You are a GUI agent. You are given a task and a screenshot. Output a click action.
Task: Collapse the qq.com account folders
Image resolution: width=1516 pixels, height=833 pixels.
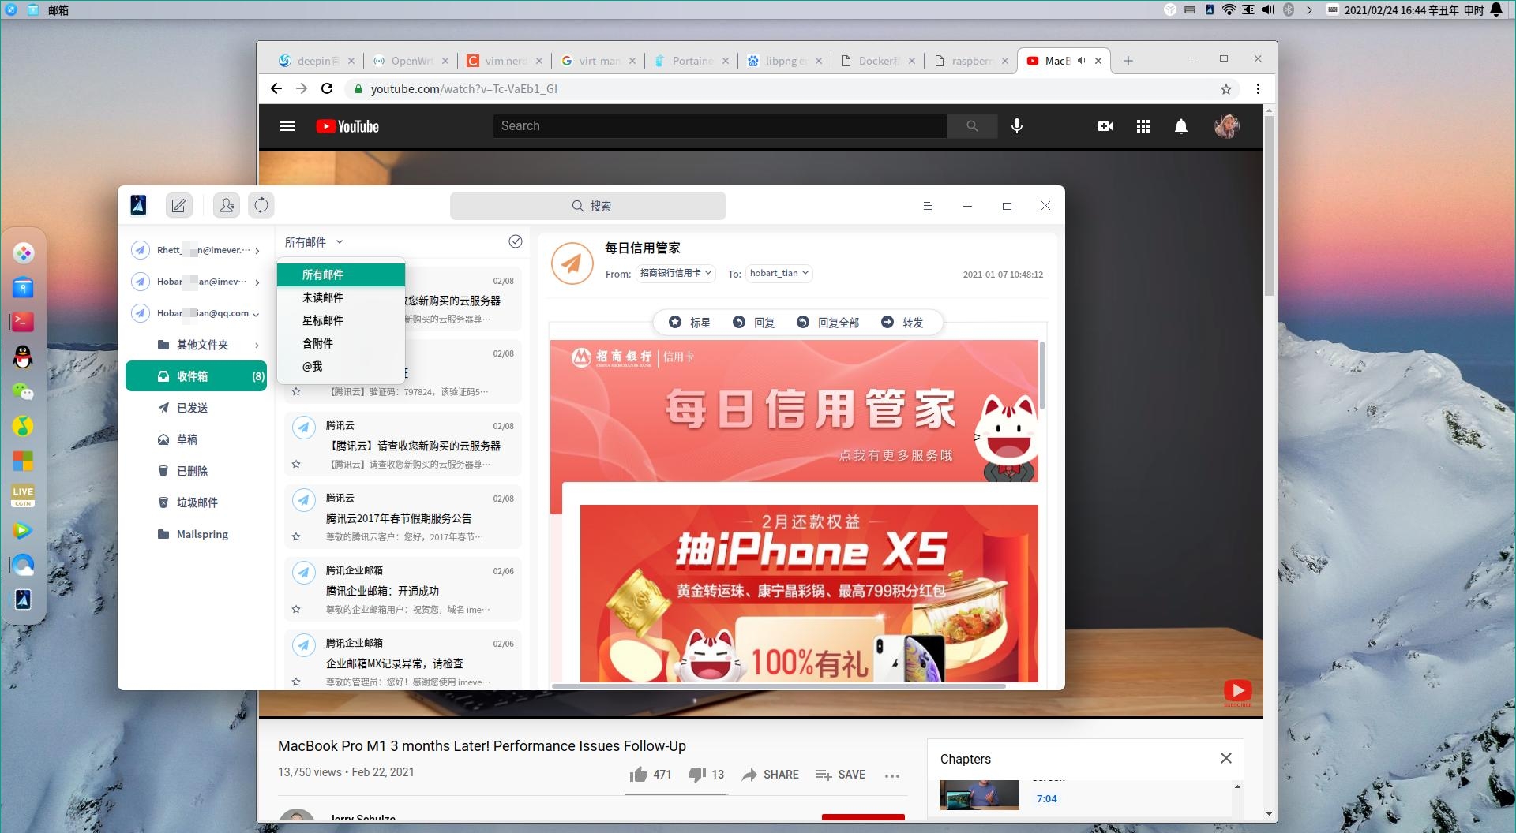click(x=256, y=314)
